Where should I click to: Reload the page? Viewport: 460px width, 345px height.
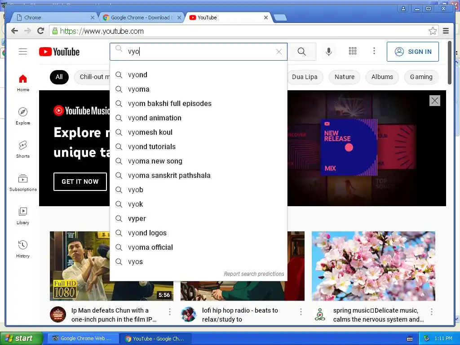(x=41, y=31)
